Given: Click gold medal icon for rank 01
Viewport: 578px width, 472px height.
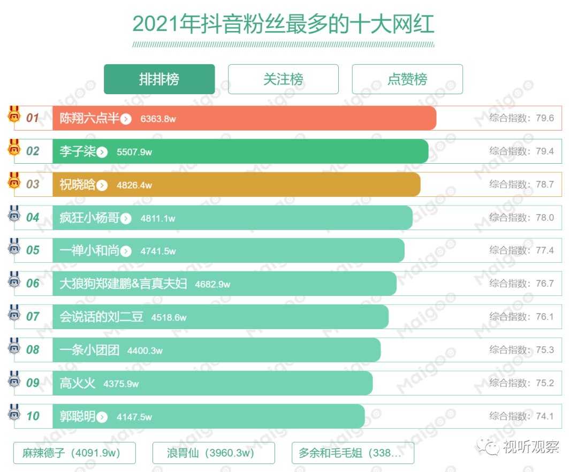Looking at the screenshot, I should point(14,115).
